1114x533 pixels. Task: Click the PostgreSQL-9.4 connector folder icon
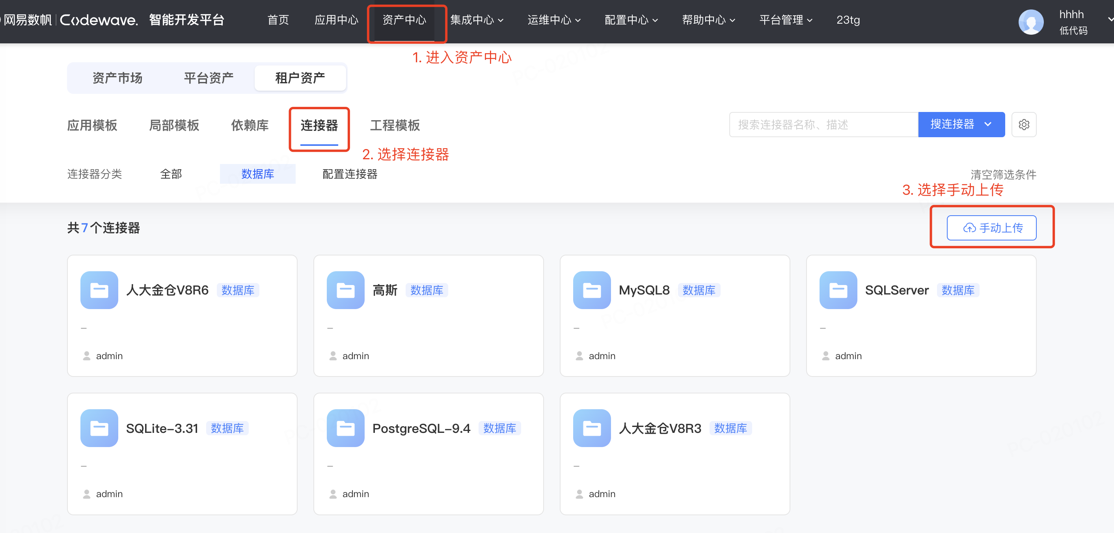(346, 428)
